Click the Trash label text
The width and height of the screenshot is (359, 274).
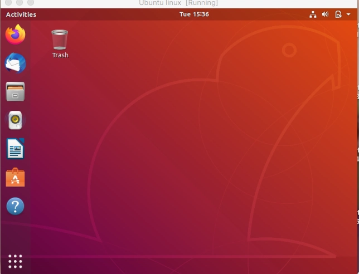click(60, 55)
